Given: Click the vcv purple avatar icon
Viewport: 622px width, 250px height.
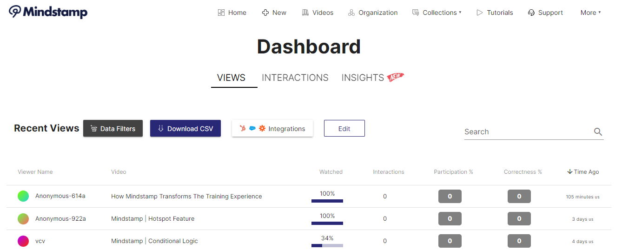Looking at the screenshot, I should [23, 241].
